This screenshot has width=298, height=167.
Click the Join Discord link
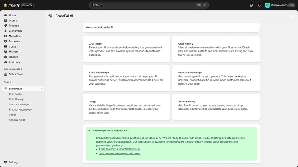(120, 154)
